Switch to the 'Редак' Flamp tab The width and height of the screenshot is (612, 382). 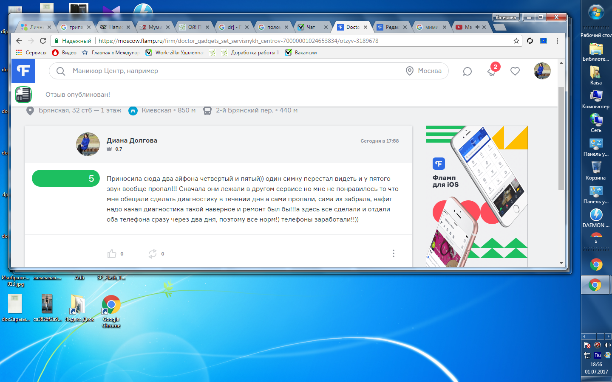coord(392,27)
